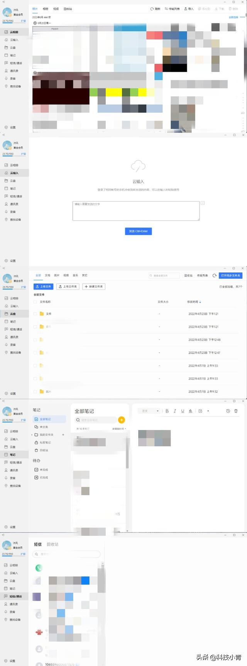Click the blue 上传文件 button
The height and width of the screenshot is (666, 247).
click(43, 287)
